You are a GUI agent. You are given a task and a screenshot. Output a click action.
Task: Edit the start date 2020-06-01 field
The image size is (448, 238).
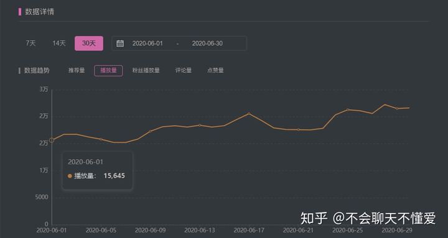click(147, 43)
